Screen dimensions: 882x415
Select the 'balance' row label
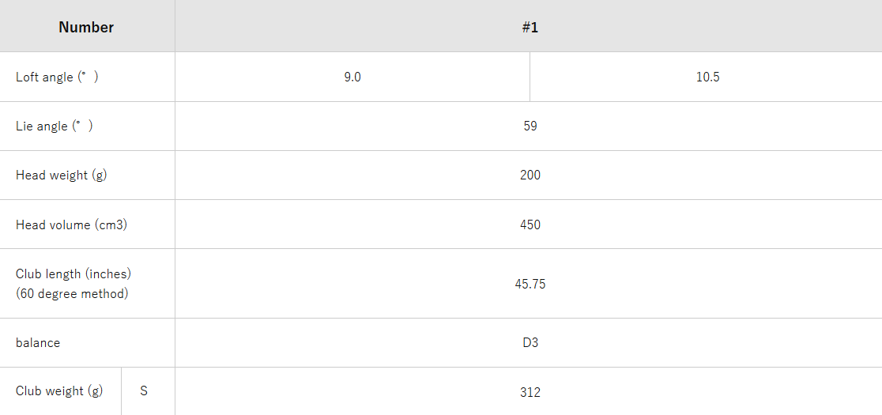38,343
